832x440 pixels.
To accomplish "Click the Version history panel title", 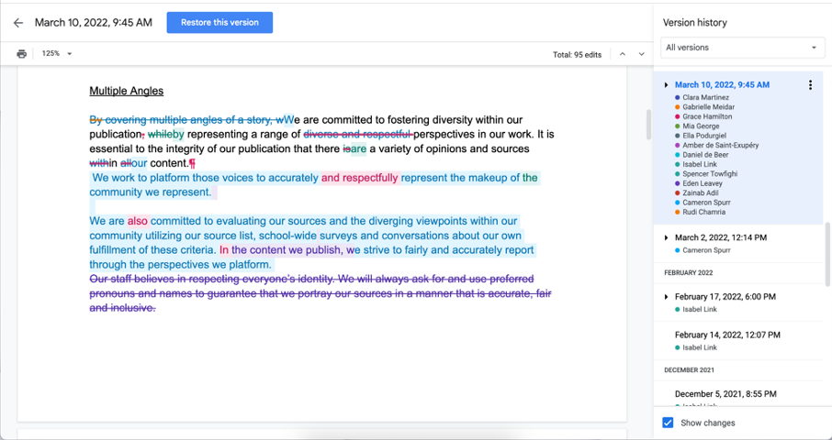I will (694, 23).
